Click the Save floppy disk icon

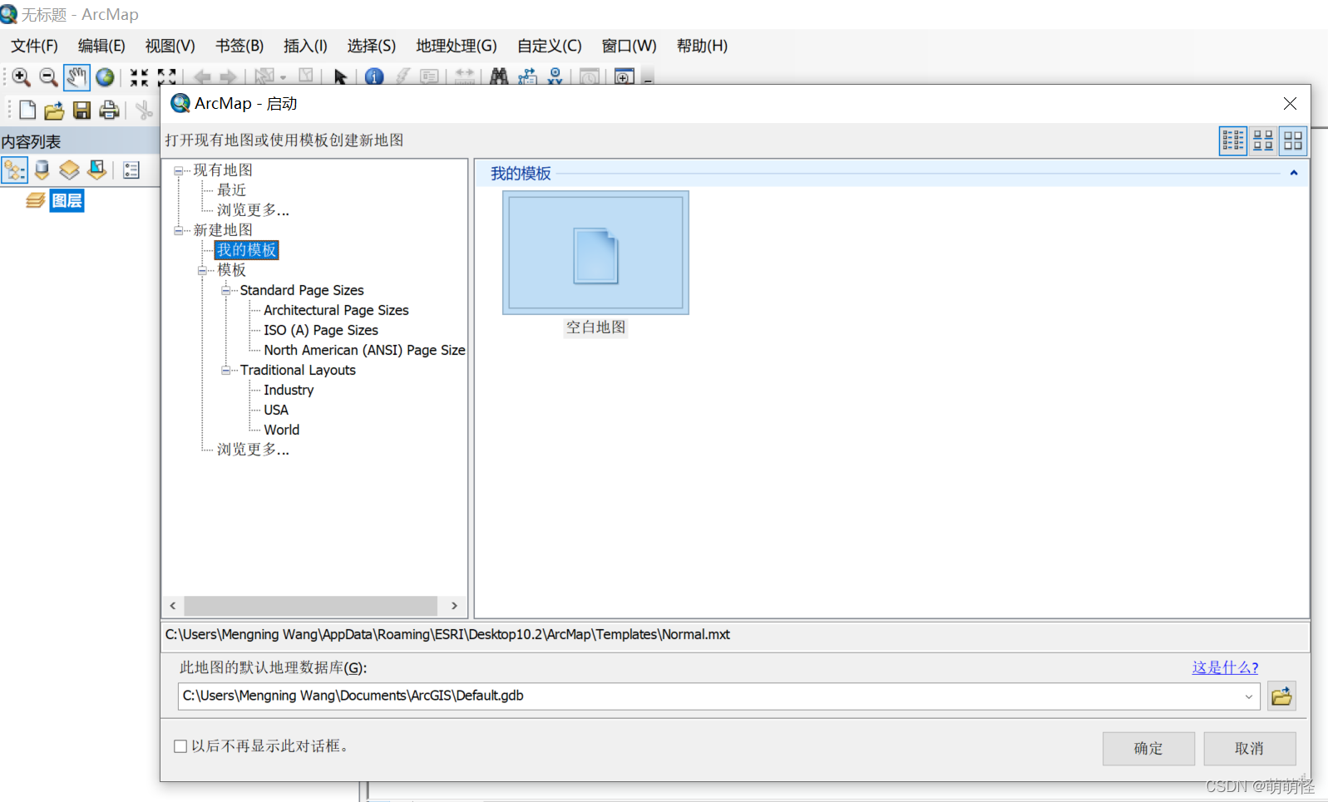[x=81, y=110]
